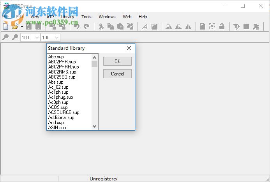The image size is (270, 182).
Task: Choose Ac3ph.sup from the library
Action: 58,102
